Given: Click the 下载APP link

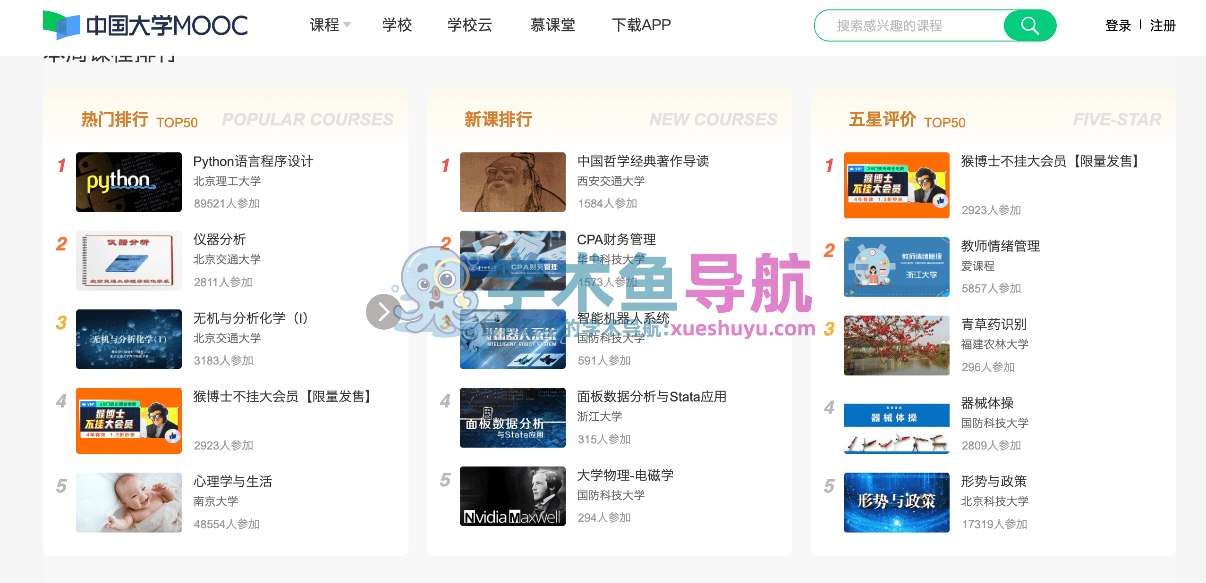Looking at the screenshot, I should (x=641, y=25).
